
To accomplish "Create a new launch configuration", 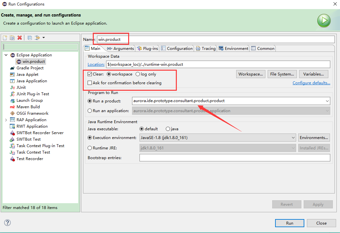I will 5,37.
